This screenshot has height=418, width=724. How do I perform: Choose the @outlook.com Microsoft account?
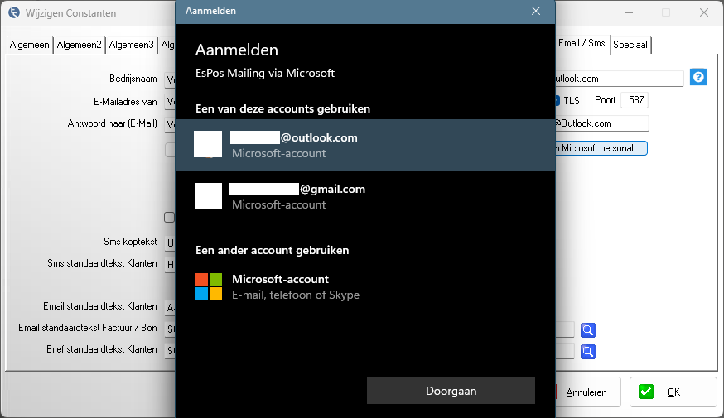point(365,145)
